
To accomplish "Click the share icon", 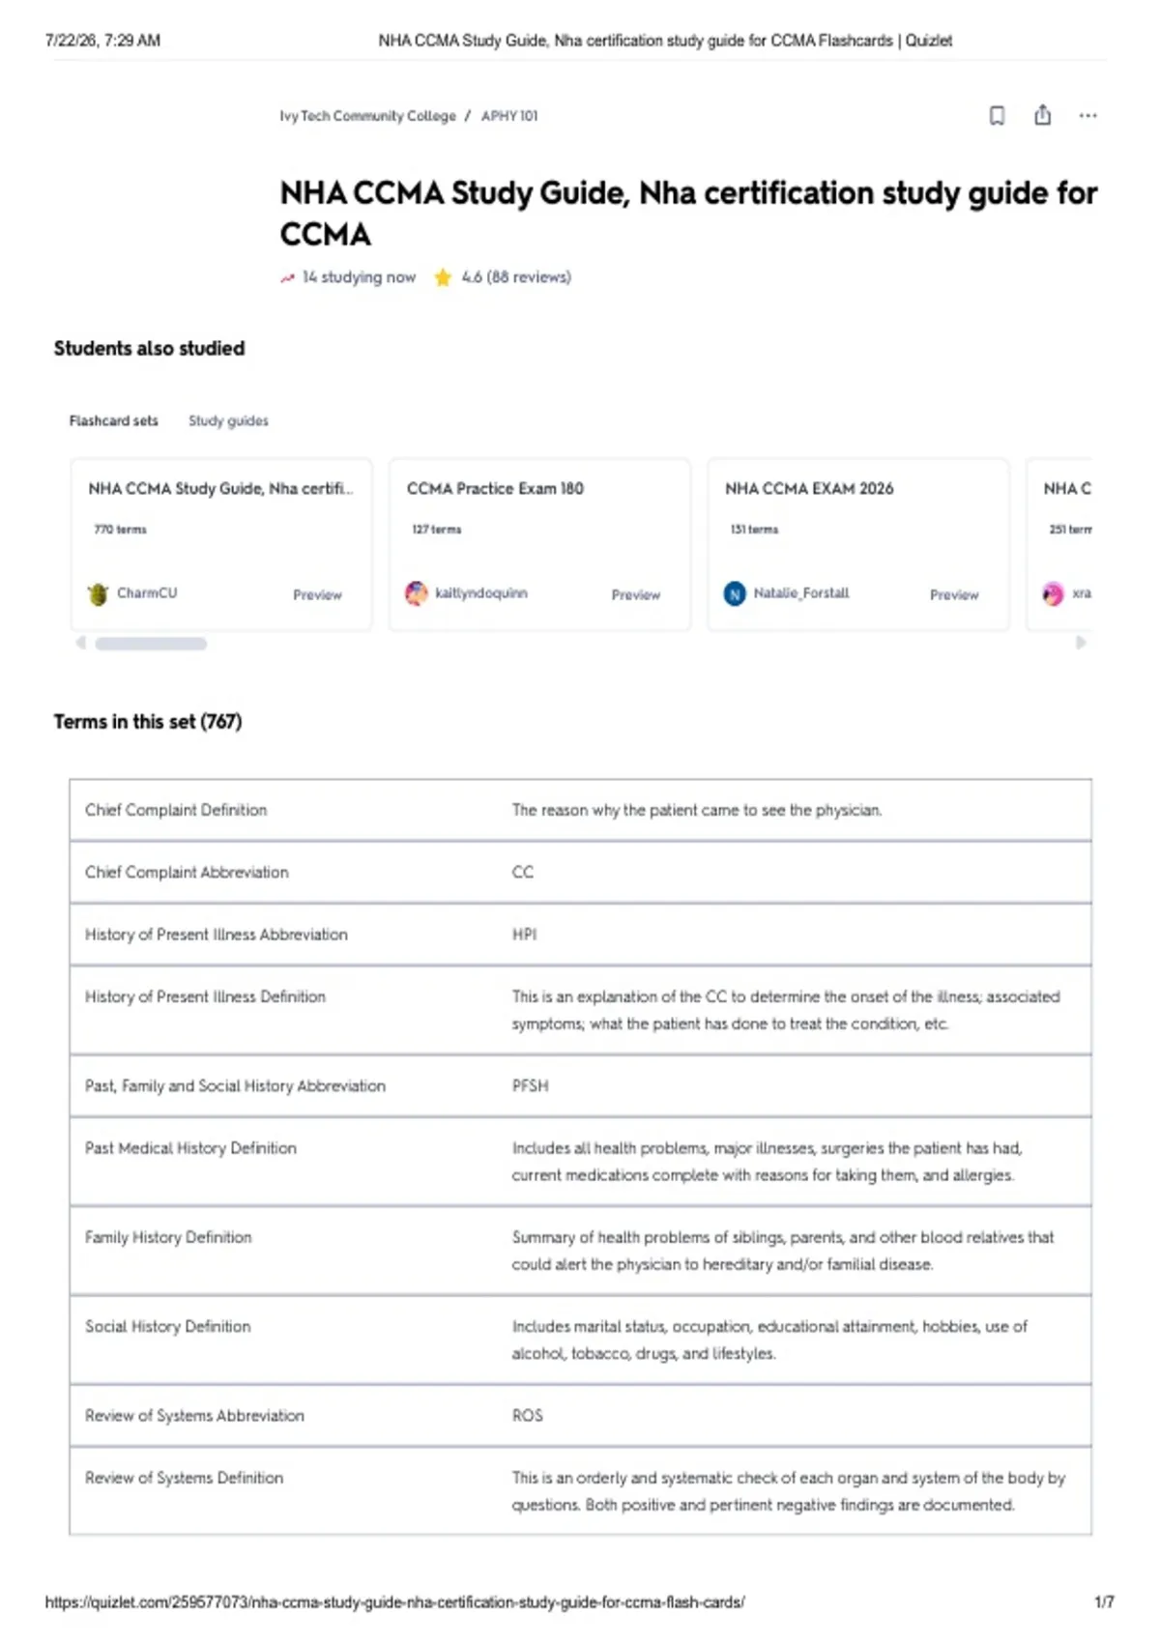I will point(1042,115).
